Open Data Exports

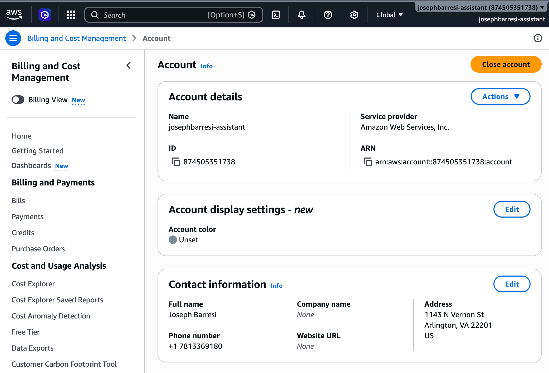(33, 348)
